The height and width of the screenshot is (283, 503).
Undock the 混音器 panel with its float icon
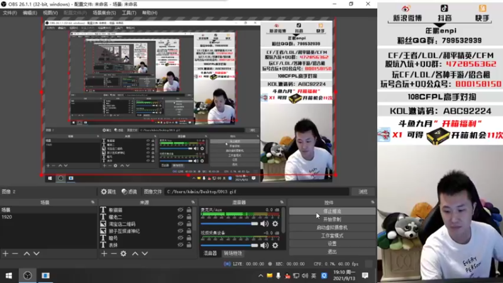click(x=282, y=203)
